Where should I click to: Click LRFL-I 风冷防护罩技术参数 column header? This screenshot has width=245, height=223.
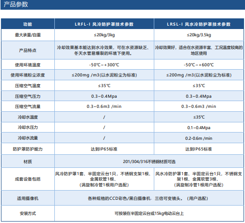point(104,24)
